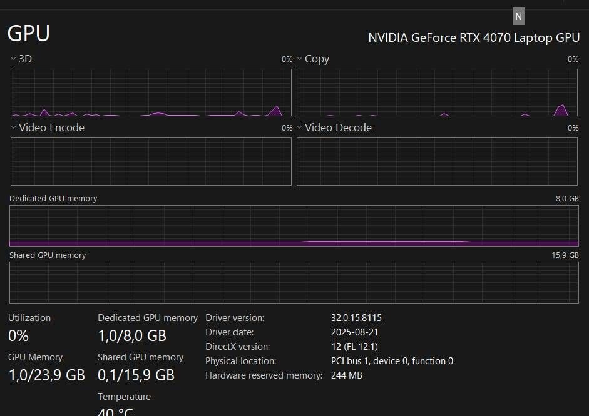Click the driver date 2025-08-21

pyautogui.click(x=354, y=332)
